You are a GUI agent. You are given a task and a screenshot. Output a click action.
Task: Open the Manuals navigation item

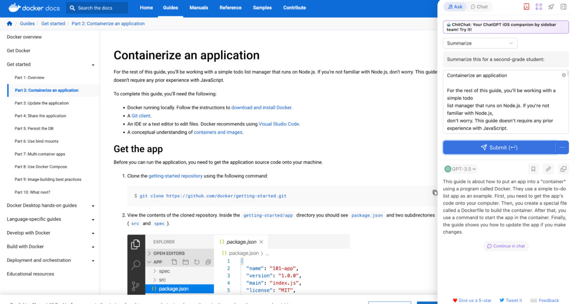[199, 7]
